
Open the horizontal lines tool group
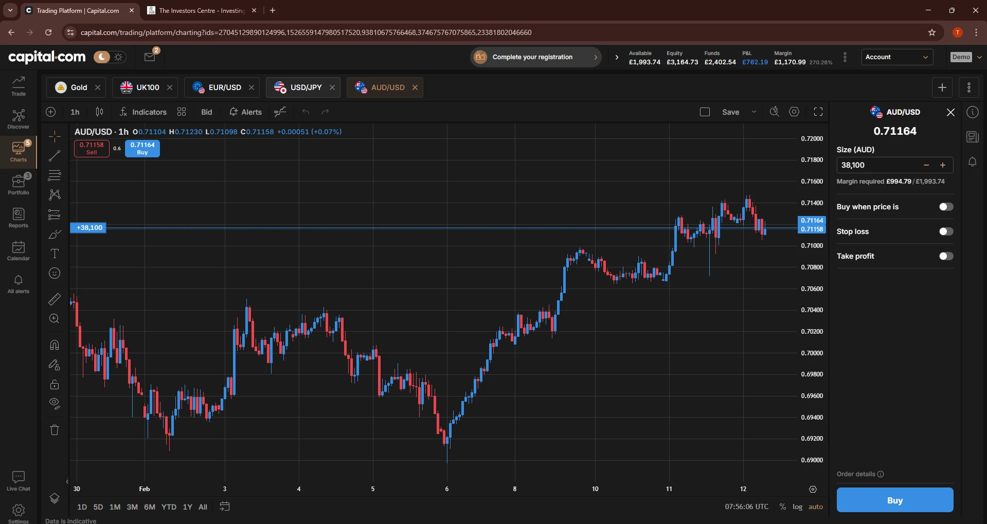[55, 175]
